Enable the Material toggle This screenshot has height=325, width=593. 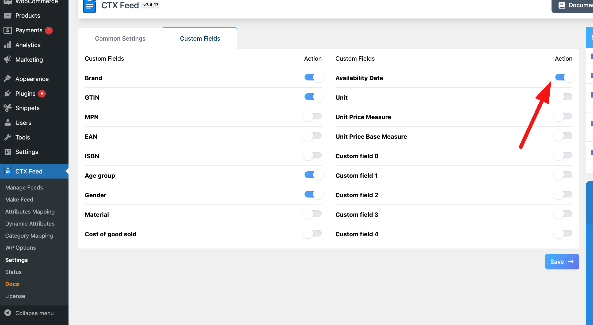pos(313,214)
